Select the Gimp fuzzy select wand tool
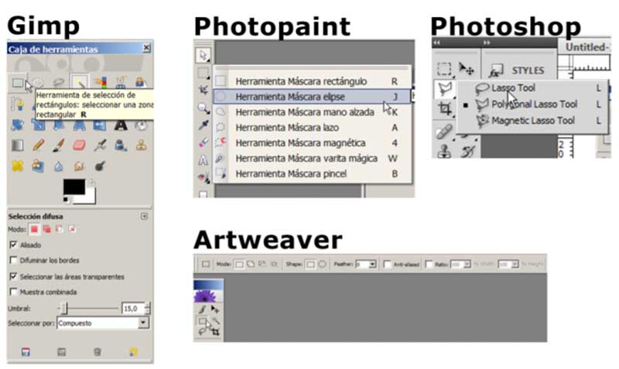The image size is (619, 369). pos(79,83)
